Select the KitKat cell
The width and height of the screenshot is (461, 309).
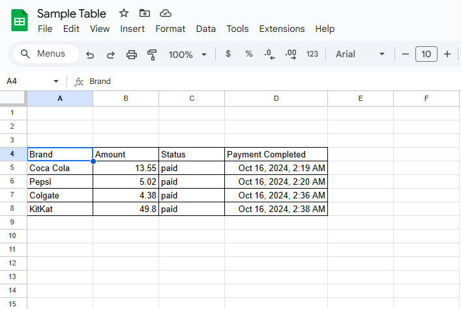60,209
